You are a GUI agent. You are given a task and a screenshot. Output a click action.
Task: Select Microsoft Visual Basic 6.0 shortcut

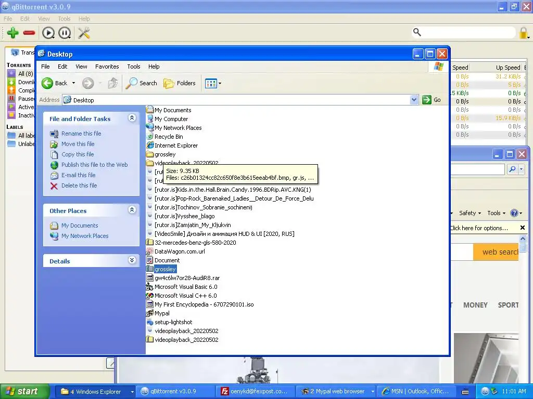(x=182, y=287)
